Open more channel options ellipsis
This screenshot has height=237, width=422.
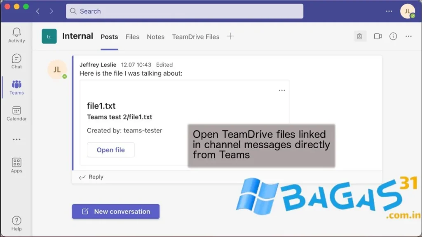click(408, 36)
